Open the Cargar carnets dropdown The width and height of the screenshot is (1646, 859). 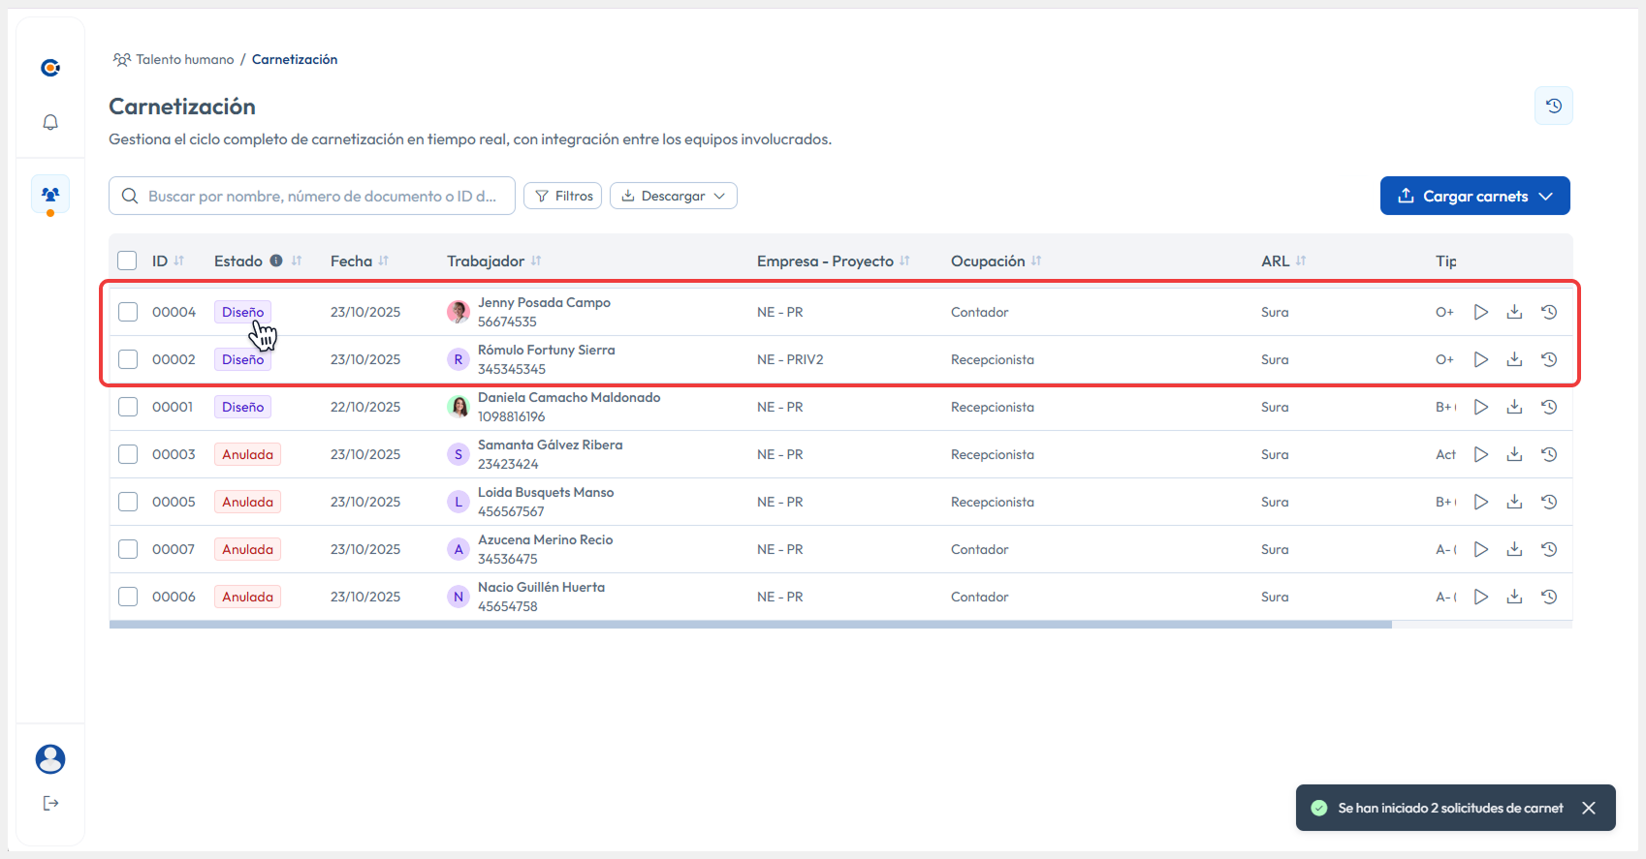(x=1474, y=196)
